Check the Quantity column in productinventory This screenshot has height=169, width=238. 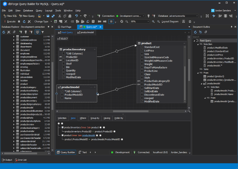64,70
